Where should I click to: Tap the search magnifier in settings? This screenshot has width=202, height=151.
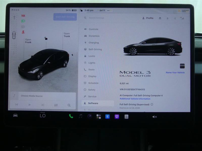tap(85, 18)
